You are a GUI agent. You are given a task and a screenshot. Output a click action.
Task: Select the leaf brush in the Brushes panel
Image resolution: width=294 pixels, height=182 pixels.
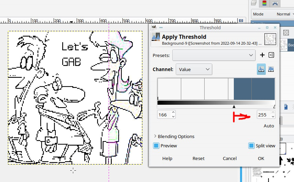tap(291, 161)
